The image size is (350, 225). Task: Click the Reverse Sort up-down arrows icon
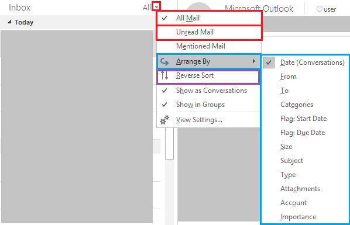pos(164,76)
